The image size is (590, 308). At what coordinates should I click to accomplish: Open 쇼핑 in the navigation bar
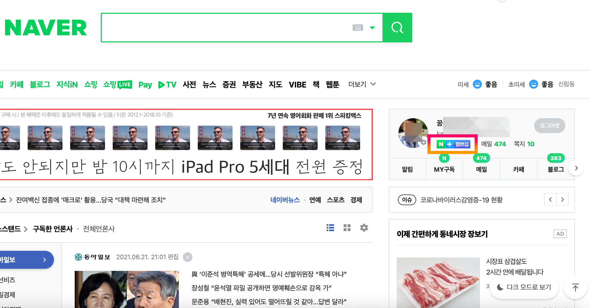pyautogui.click(x=91, y=85)
